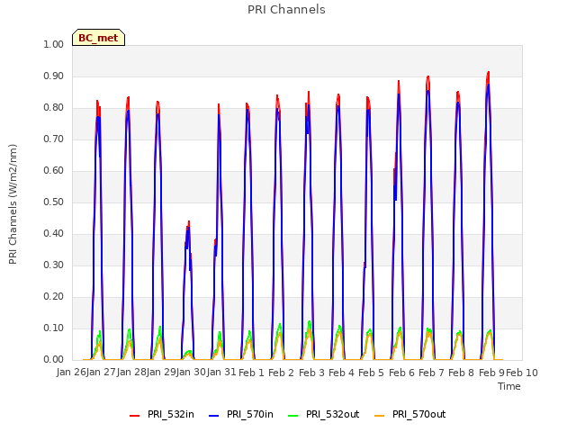The image size is (576, 432).
Task: Click the PRI Channels chart title
Action: pyautogui.click(x=286, y=10)
